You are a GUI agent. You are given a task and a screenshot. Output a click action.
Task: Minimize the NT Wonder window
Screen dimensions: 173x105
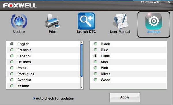(163, 2)
